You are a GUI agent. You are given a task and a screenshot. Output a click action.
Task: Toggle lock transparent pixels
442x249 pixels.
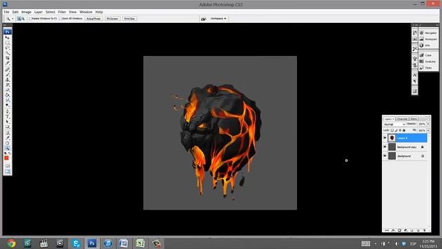click(392, 131)
